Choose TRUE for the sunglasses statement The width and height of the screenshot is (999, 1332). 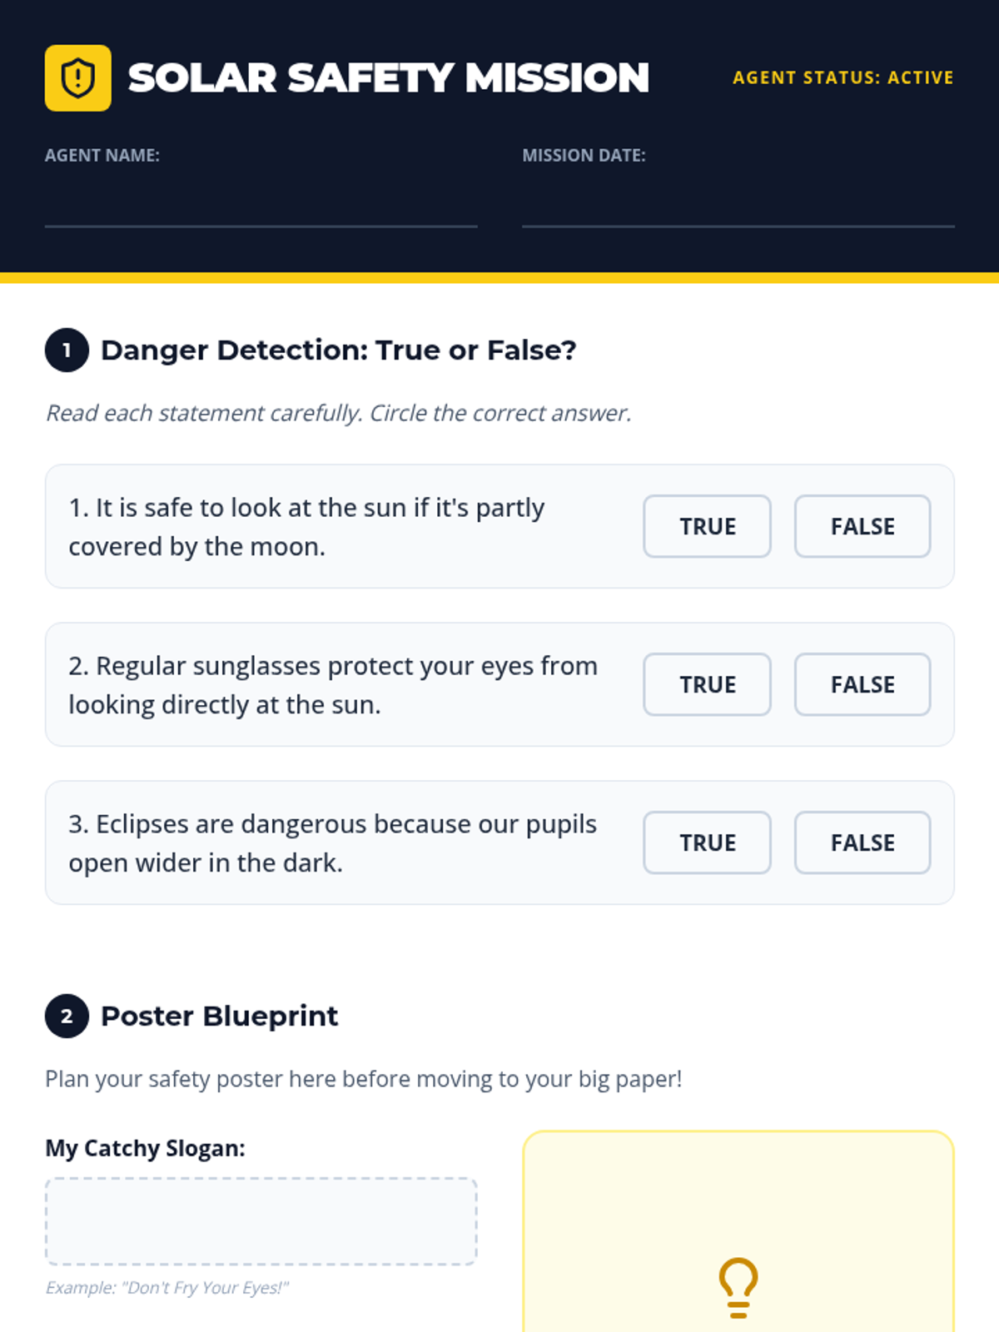tap(707, 684)
